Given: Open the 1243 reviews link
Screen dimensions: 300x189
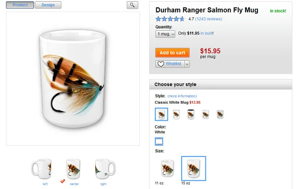Looking at the screenshot, I should point(208,19).
